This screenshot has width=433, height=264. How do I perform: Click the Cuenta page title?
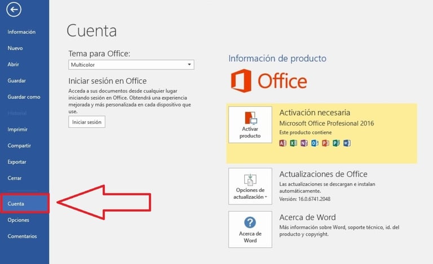click(x=91, y=30)
